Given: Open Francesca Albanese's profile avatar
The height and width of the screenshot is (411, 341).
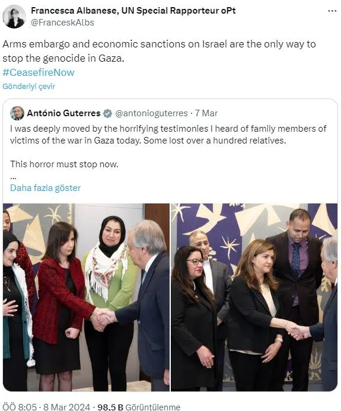Looking at the screenshot, I should click(14, 17).
